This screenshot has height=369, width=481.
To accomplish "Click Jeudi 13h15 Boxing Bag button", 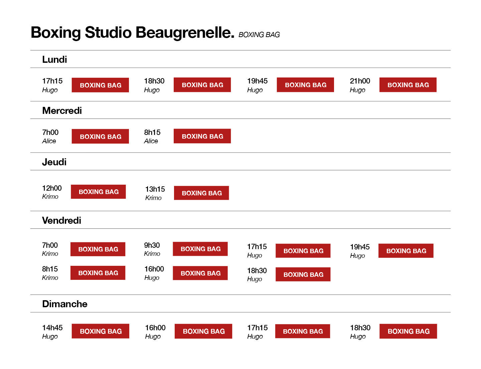I will click(201, 193).
